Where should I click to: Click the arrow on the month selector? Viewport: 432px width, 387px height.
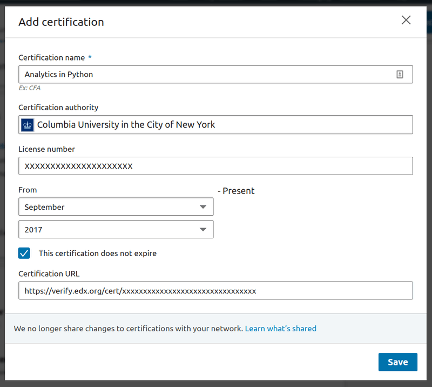click(203, 207)
